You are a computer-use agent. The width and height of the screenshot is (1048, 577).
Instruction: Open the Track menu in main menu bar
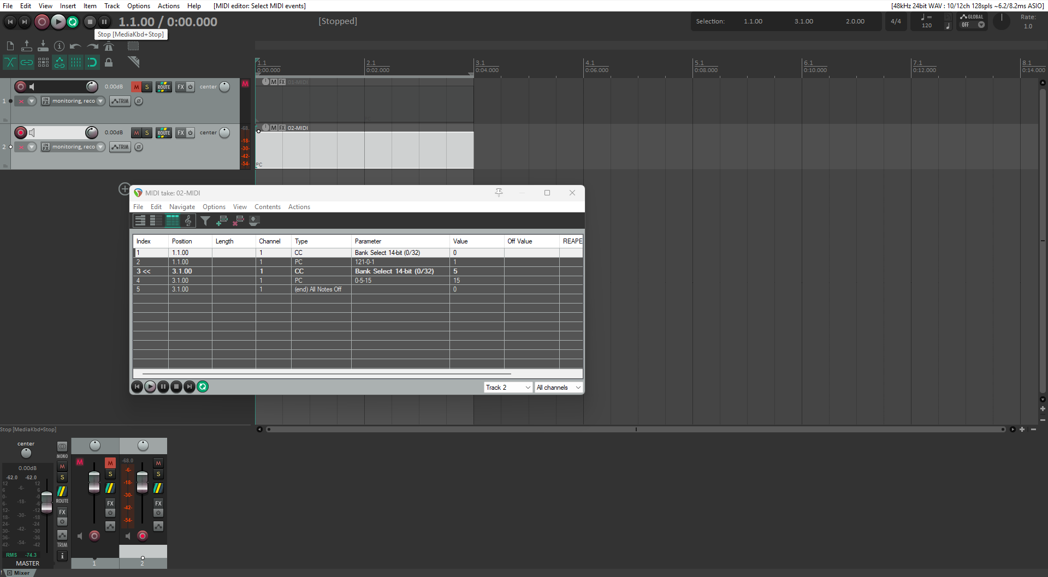(111, 6)
